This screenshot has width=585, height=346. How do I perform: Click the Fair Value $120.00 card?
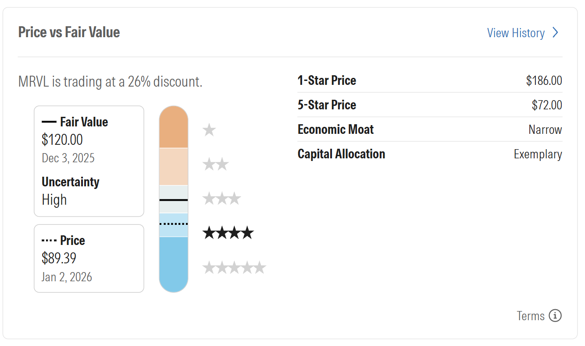89,161
